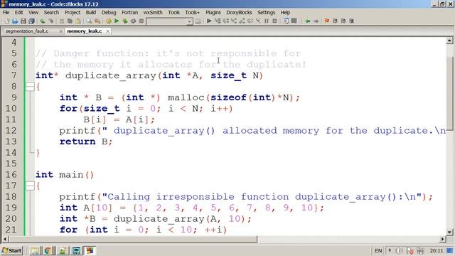455x256 pixels.
Task: Open the Build menu
Action: 91,13
